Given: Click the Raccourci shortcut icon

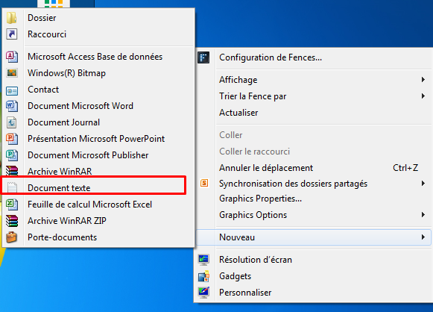Looking at the screenshot, I should (12, 34).
